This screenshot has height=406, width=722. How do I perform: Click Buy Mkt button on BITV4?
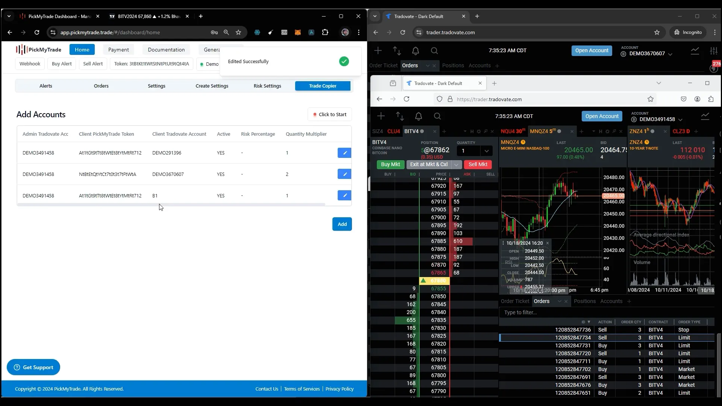[391, 165]
